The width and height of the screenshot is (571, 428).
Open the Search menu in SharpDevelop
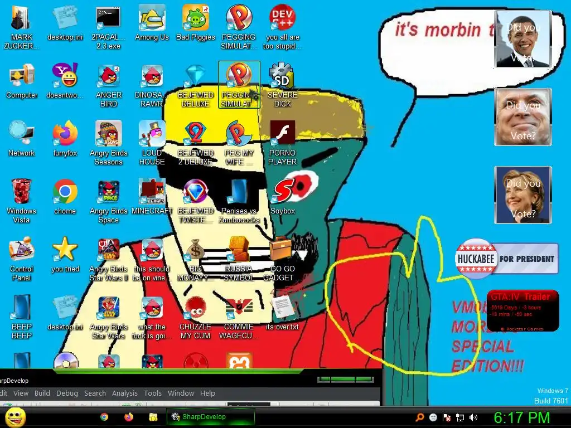pos(95,393)
